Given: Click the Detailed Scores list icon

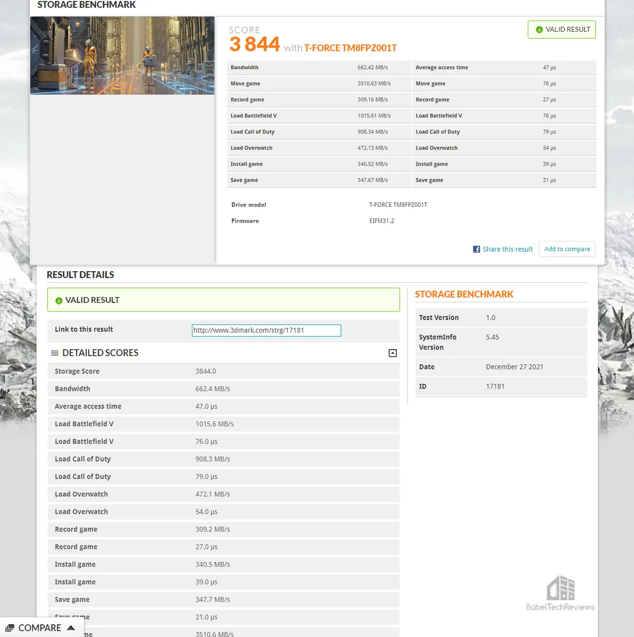Looking at the screenshot, I should pos(54,353).
